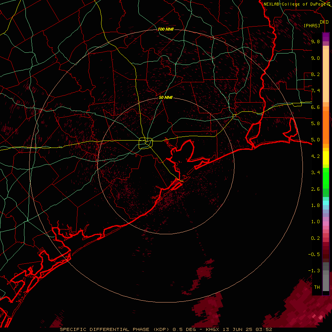The width and height of the screenshot is (332, 332).
Task: Click the -1.3 value on the legend
Action: pyautogui.click(x=314, y=271)
